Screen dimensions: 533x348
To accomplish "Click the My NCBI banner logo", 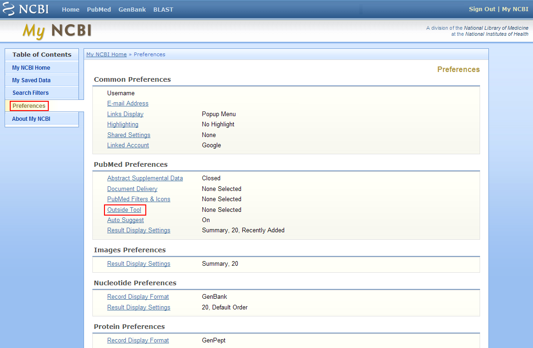I will (57, 31).
